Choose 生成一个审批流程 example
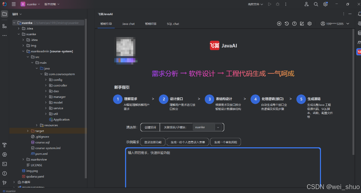Viewport: 361px width, 193px height. tap(225, 142)
